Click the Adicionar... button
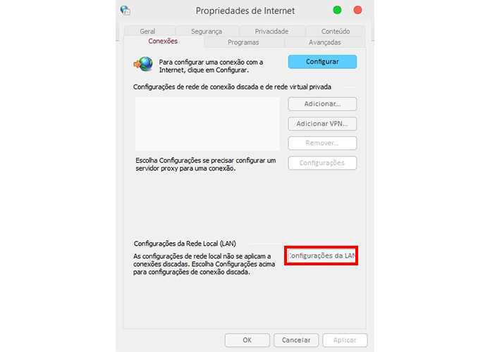The height and width of the screenshot is (352, 490). tap(322, 104)
